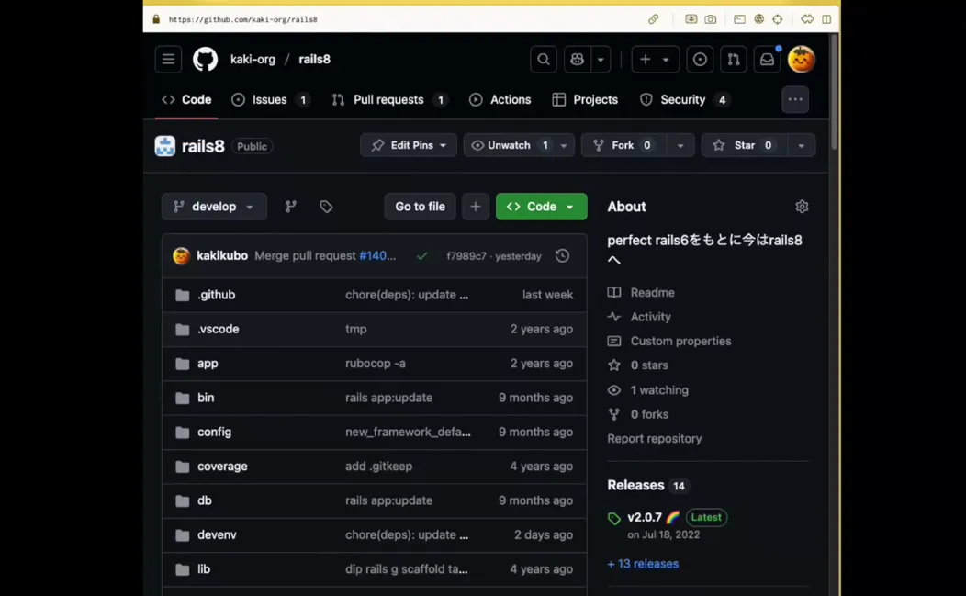
Task: Open the create new plus menu
Action: (655, 59)
